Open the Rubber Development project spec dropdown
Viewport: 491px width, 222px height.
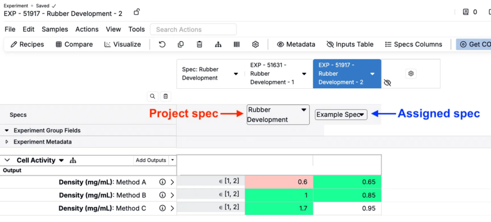(278, 115)
